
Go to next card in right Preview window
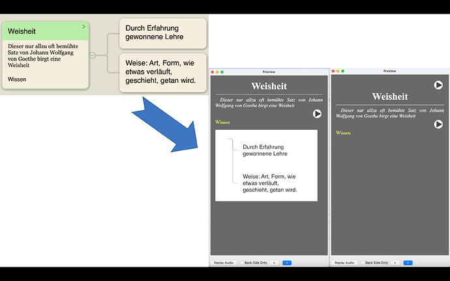pyautogui.click(x=408, y=263)
